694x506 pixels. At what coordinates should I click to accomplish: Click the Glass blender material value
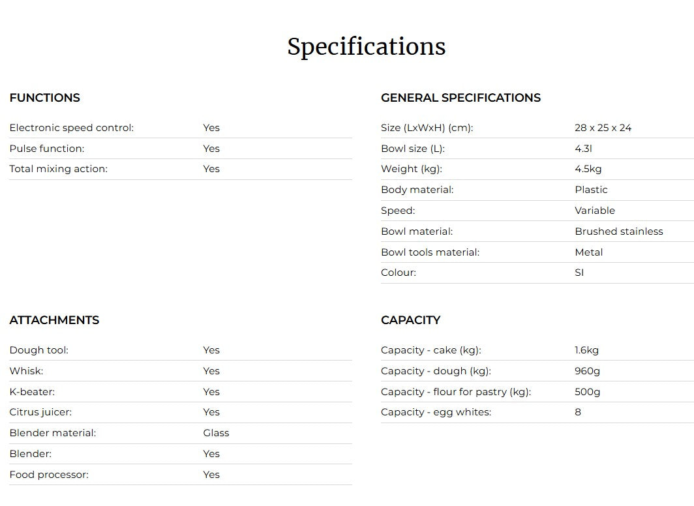pos(216,433)
